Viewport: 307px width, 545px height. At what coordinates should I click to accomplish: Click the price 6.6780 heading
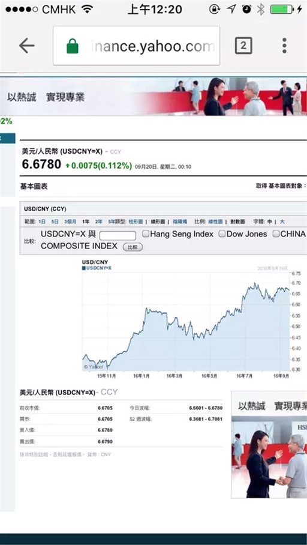tap(41, 164)
